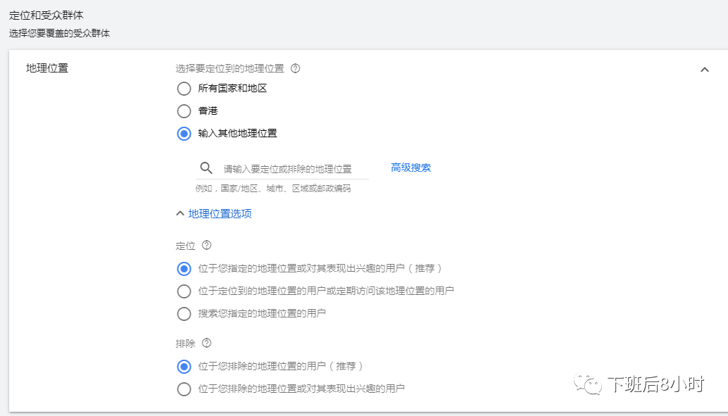
Task: Enable the recommended 排除 exclusion option
Action: [x=184, y=366]
